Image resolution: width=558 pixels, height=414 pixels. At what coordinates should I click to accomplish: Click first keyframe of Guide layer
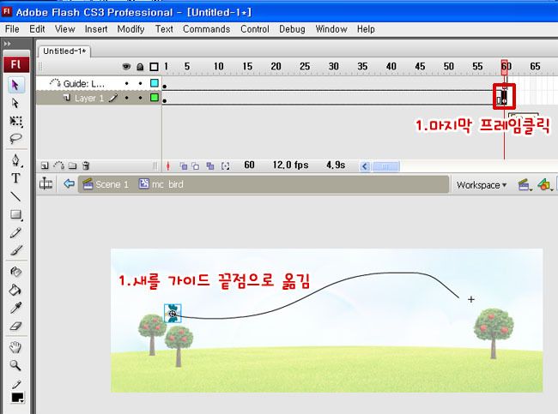click(165, 86)
